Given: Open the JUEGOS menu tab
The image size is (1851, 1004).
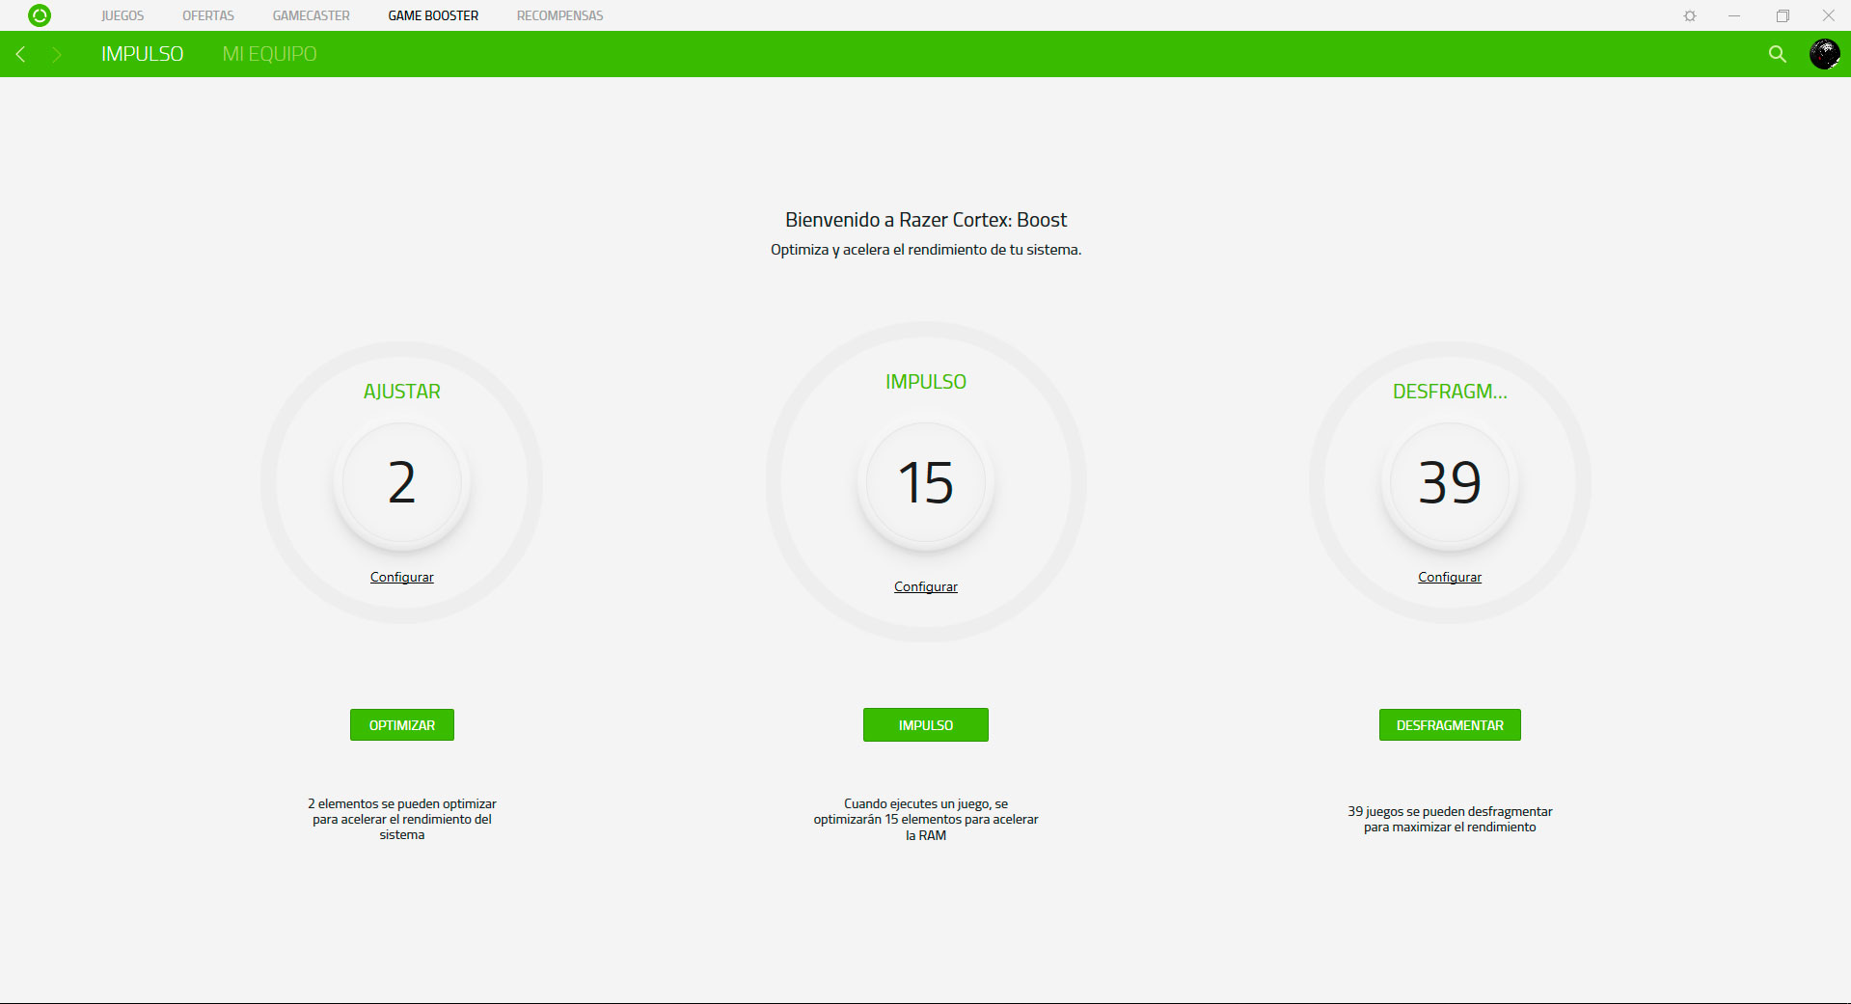Looking at the screenshot, I should [122, 15].
